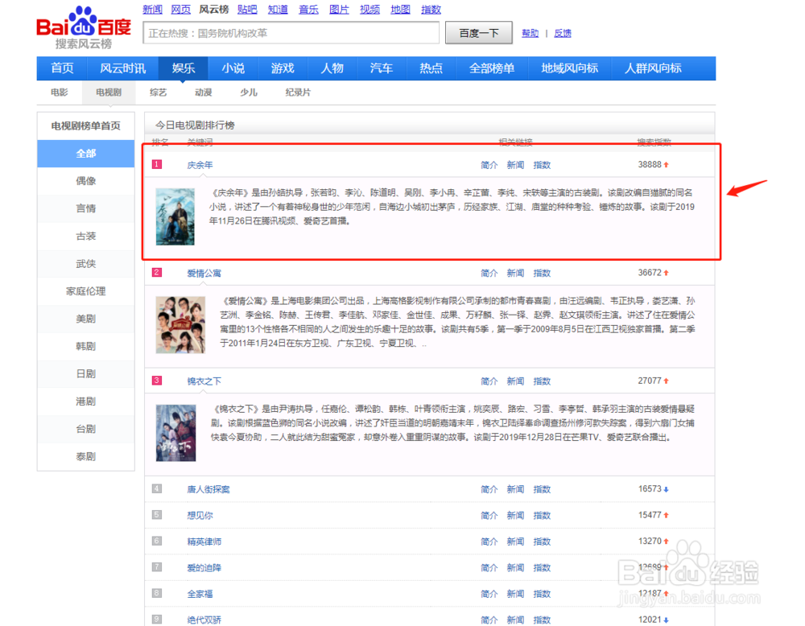805x626 pixels.
Task: Select 日剧 category in sidebar
Action: pyautogui.click(x=86, y=373)
